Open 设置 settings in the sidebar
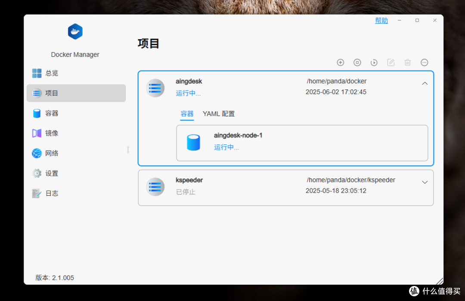 [x=76, y=173]
